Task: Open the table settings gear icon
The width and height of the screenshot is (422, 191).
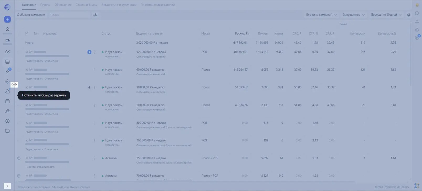Action: pos(409,15)
